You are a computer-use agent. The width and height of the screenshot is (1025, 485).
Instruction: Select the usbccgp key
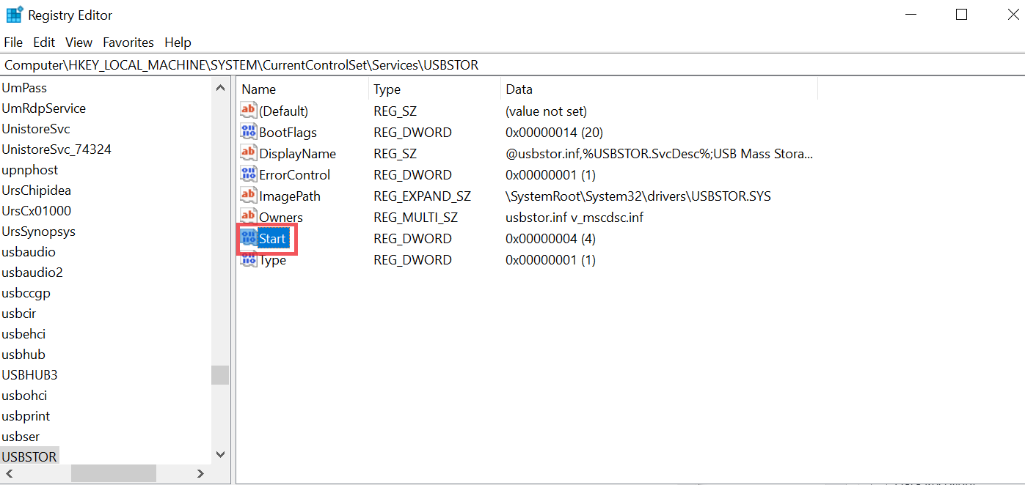[26, 293]
